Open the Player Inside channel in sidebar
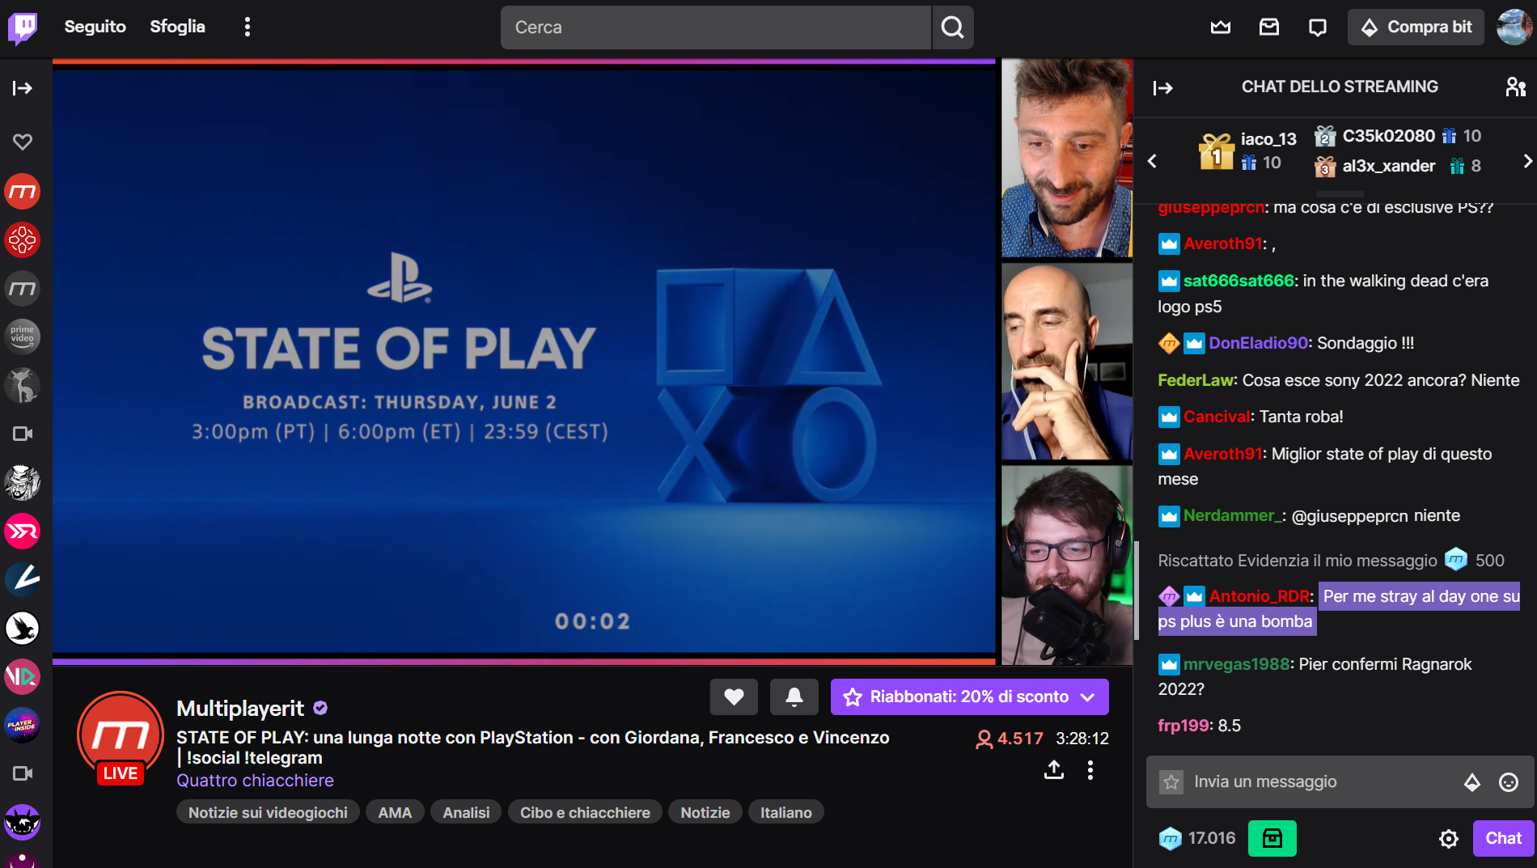This screenshot has width=1537, height=868. coord(23,725)
